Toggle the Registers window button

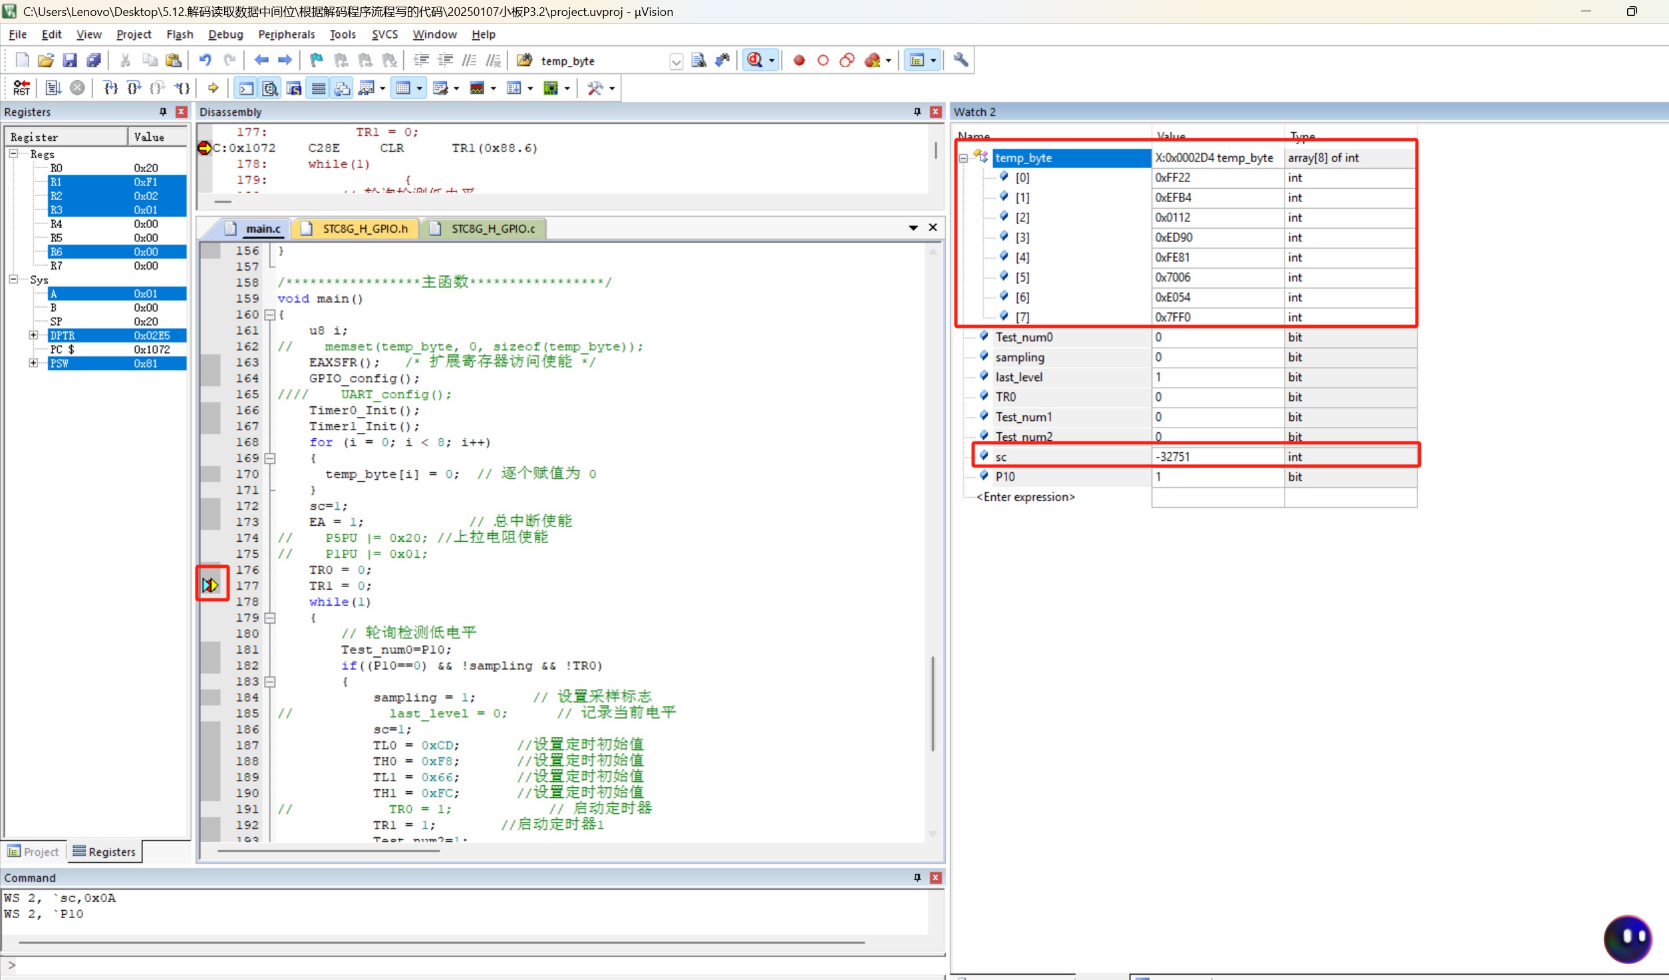319,88
